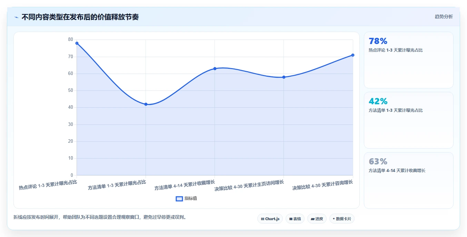The width and height of the screenshot is (467, 237).
Task: Open the 42% 方法清单 data card
Action: click(x=409, y=120)
